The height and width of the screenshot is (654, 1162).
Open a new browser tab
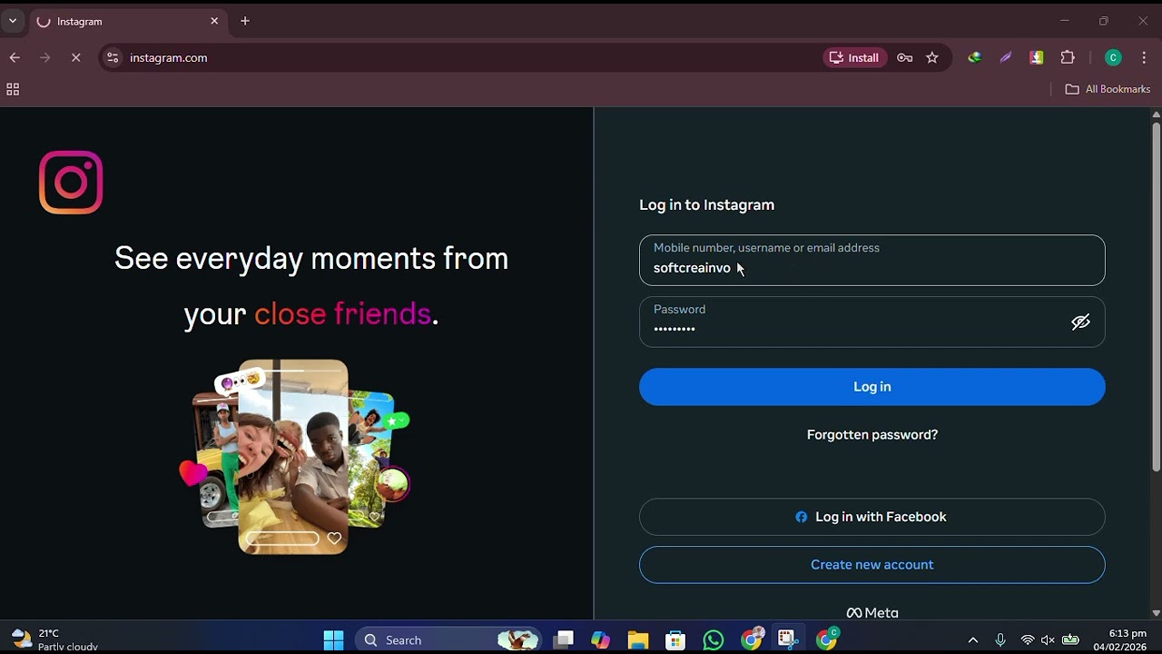coord(245,21)
